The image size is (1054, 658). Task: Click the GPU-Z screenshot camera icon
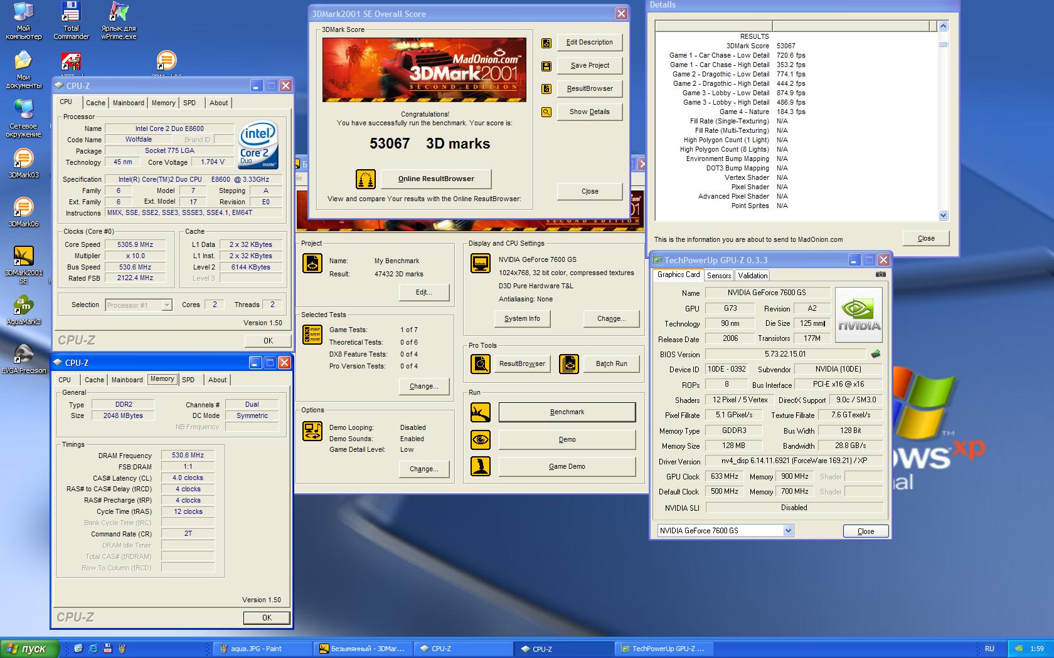881,274
